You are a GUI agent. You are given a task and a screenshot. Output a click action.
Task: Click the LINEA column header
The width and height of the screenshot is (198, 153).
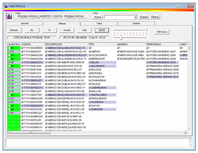[183, 44]
